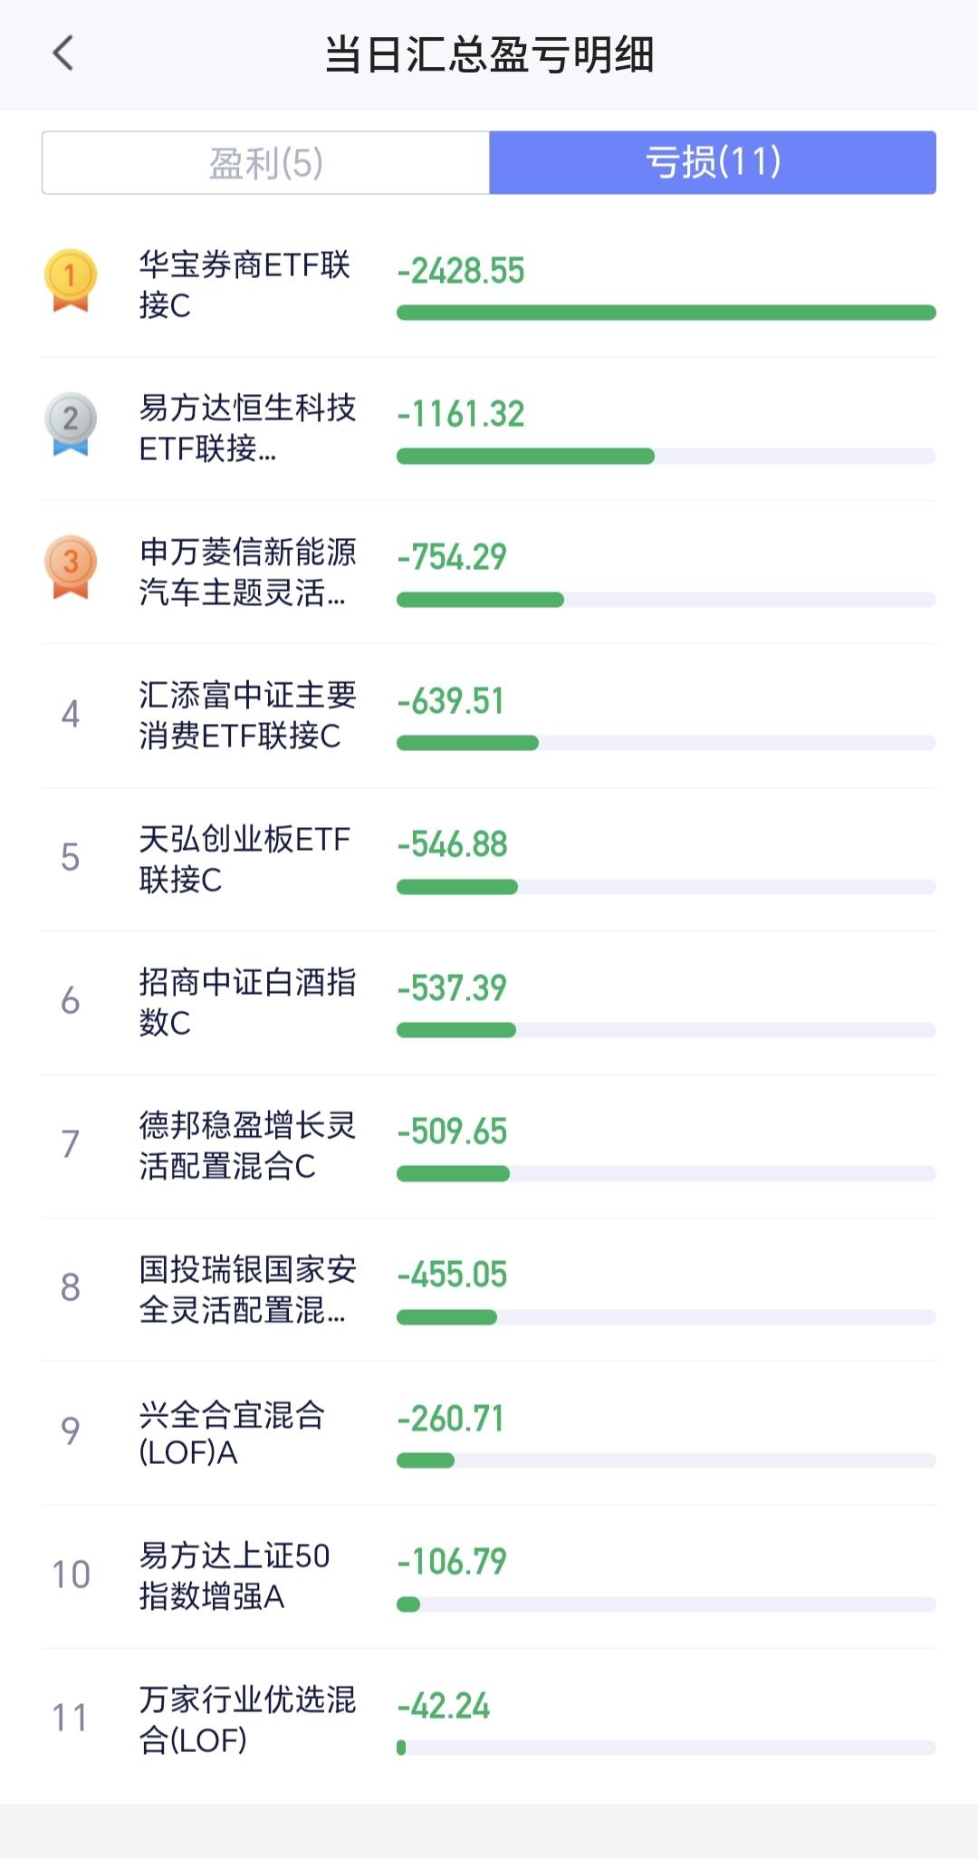This screenshot has height=1859, width=978.
Task: Click the -754.29 loss amount
Action: pos(452,557)
